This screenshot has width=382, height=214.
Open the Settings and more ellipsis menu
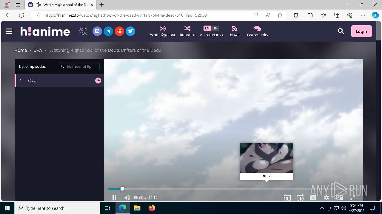(x=363, y=15)
